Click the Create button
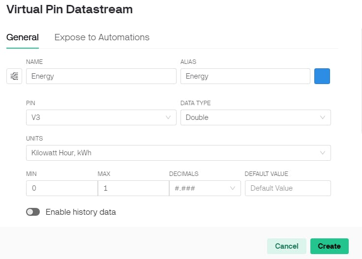Viewport: 362px width, 259px height. 329,246
